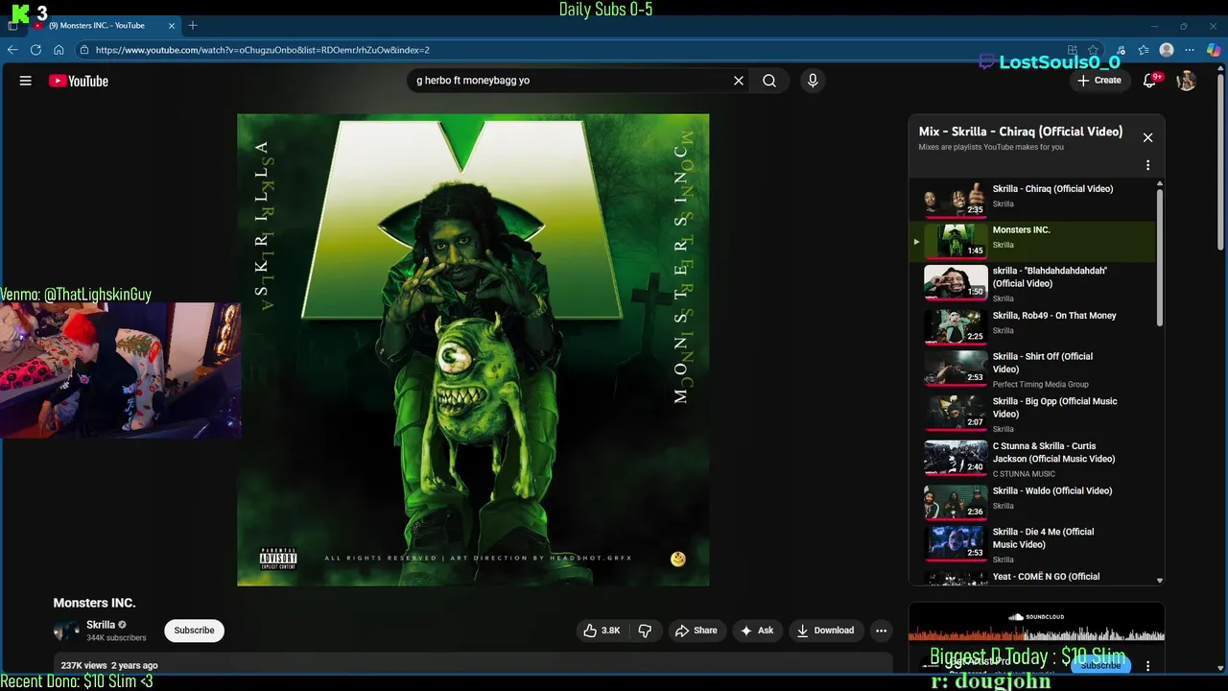Click the playlist panel scrollbar
This screenshot has height=691, width=1228.
coord(1160,257)
